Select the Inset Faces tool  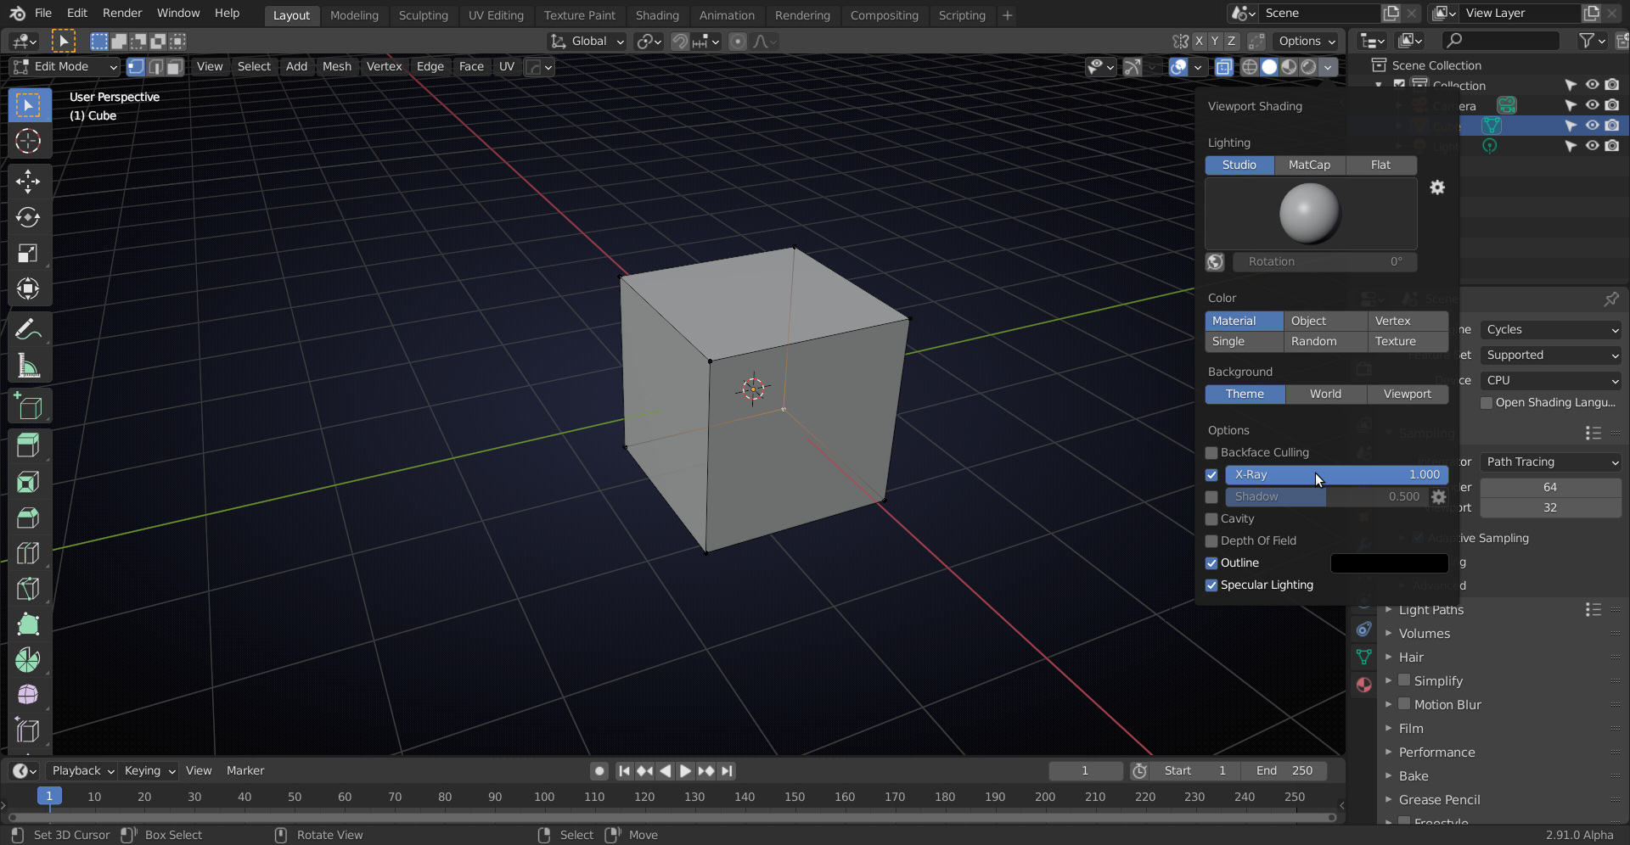point(28,482)
